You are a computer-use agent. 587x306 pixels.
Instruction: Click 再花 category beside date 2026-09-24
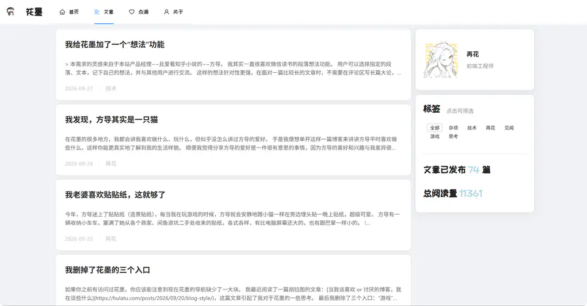111,163
